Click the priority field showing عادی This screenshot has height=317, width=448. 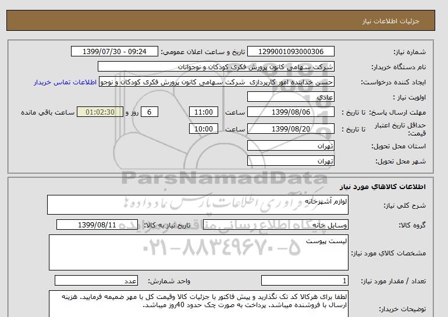[290, 97]
